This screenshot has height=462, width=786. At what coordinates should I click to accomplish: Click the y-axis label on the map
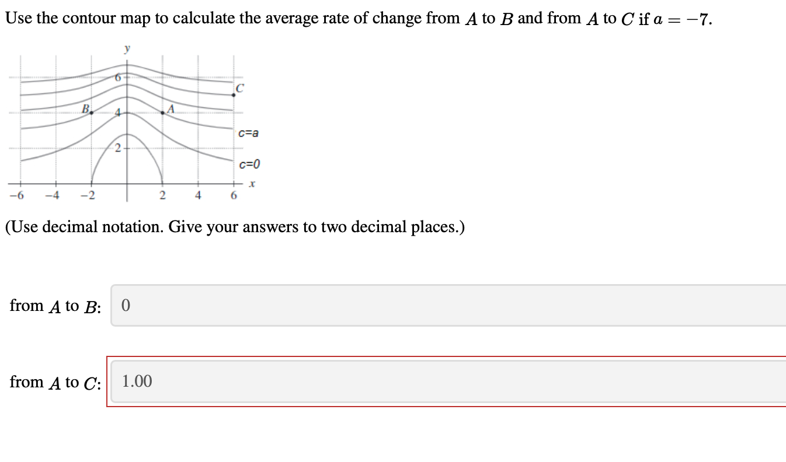(x=127, y=49)
